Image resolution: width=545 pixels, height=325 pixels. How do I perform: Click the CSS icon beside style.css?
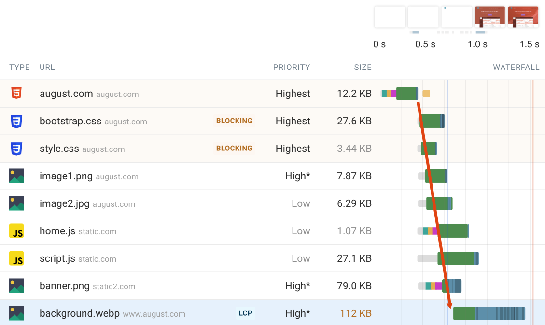coord(16,148)
